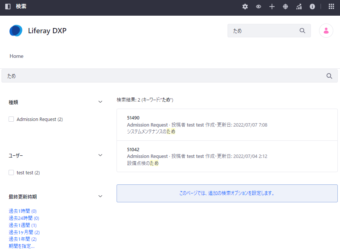
Task: Click the additional search options info message
Action: 227,193
